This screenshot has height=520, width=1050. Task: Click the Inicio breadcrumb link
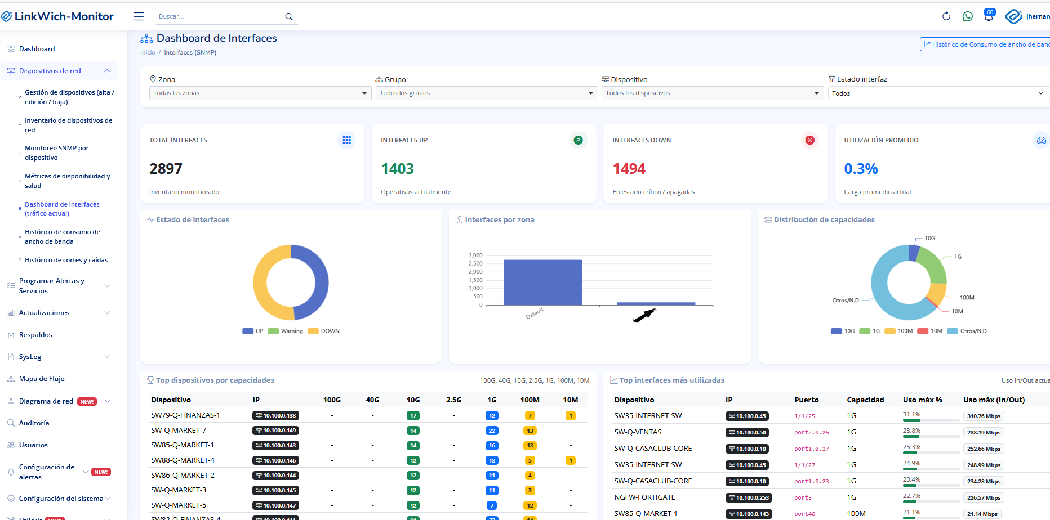[148, 52]
